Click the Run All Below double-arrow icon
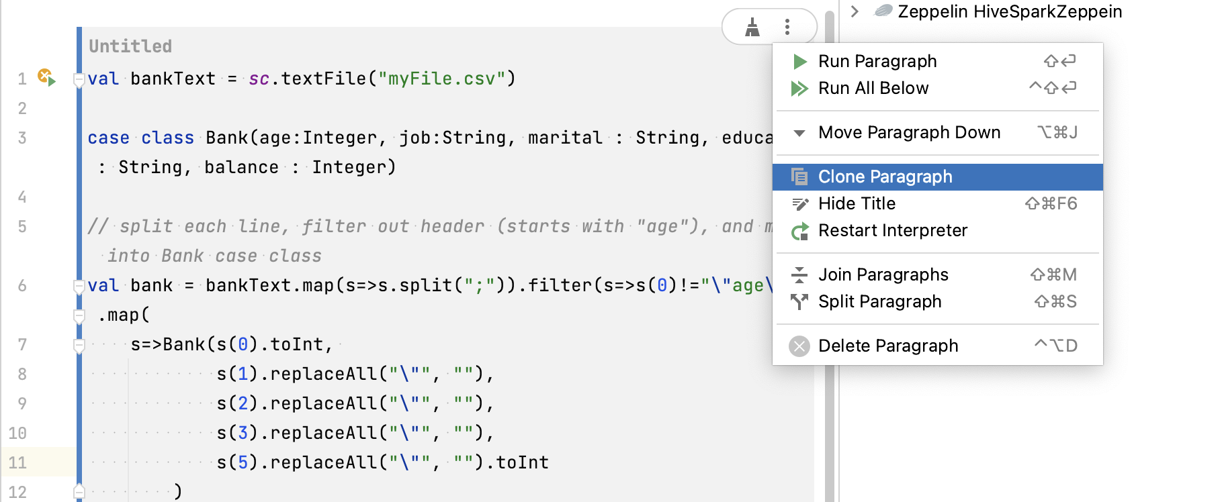This screenshot has height=502, width=1220. pos(799,89)
